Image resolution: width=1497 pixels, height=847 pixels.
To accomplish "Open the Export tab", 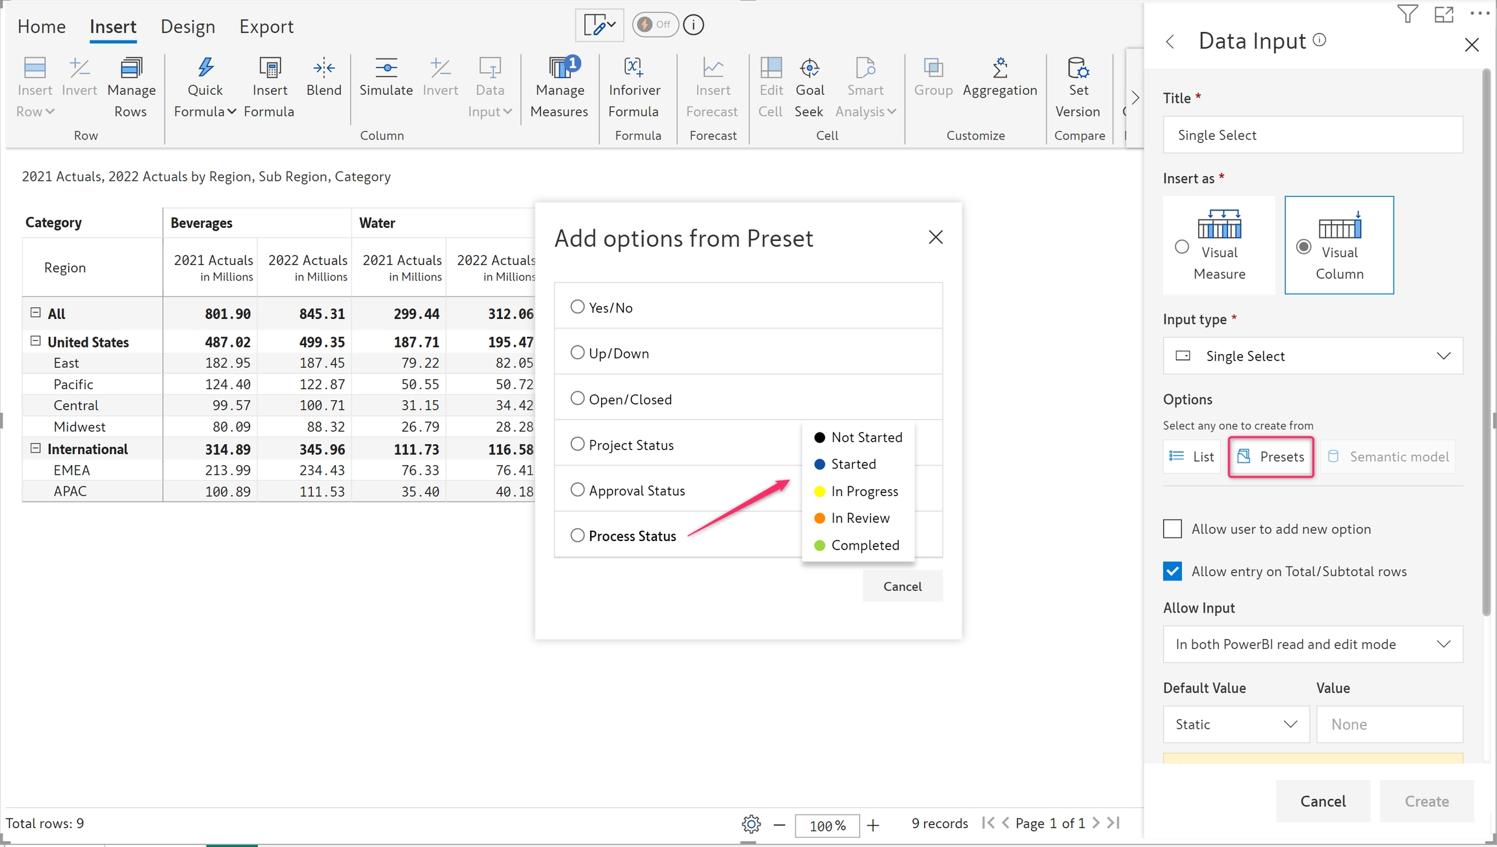I will click(266, 27).
